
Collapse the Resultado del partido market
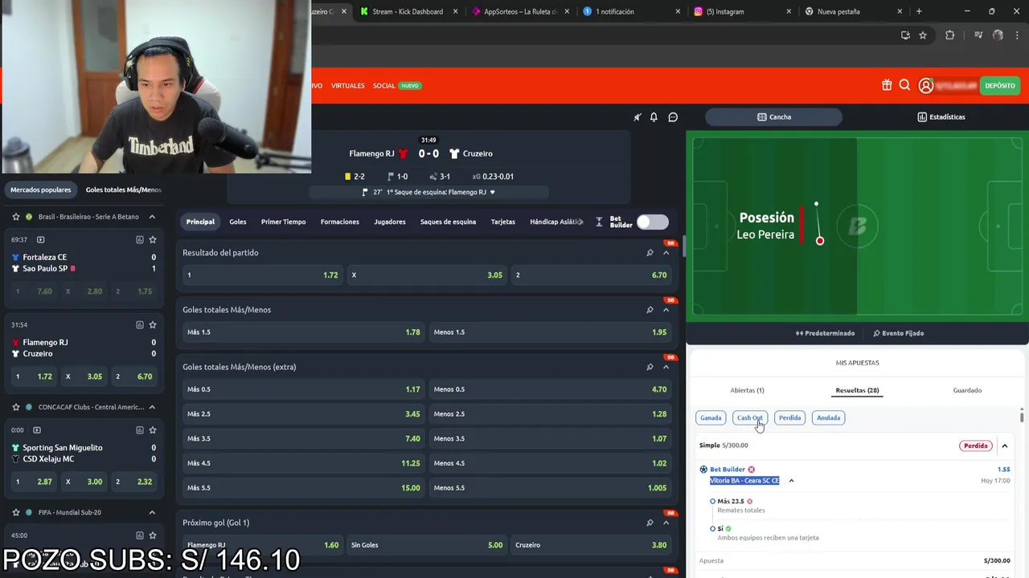click(666, 253)
